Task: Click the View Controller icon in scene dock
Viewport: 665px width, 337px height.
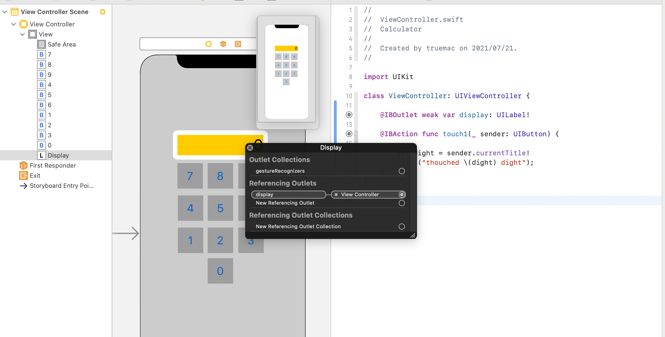Action: click(208, 44)
